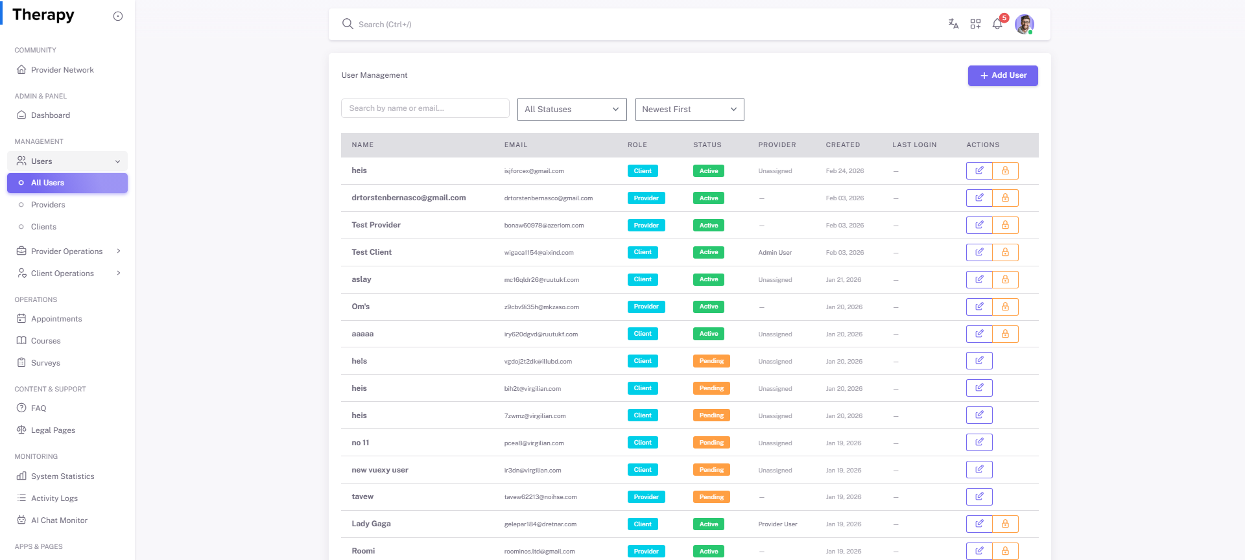Click the Provider role badge for Om's
The width and height of the screenshot is (1245, 560).
tap(646, 307)
